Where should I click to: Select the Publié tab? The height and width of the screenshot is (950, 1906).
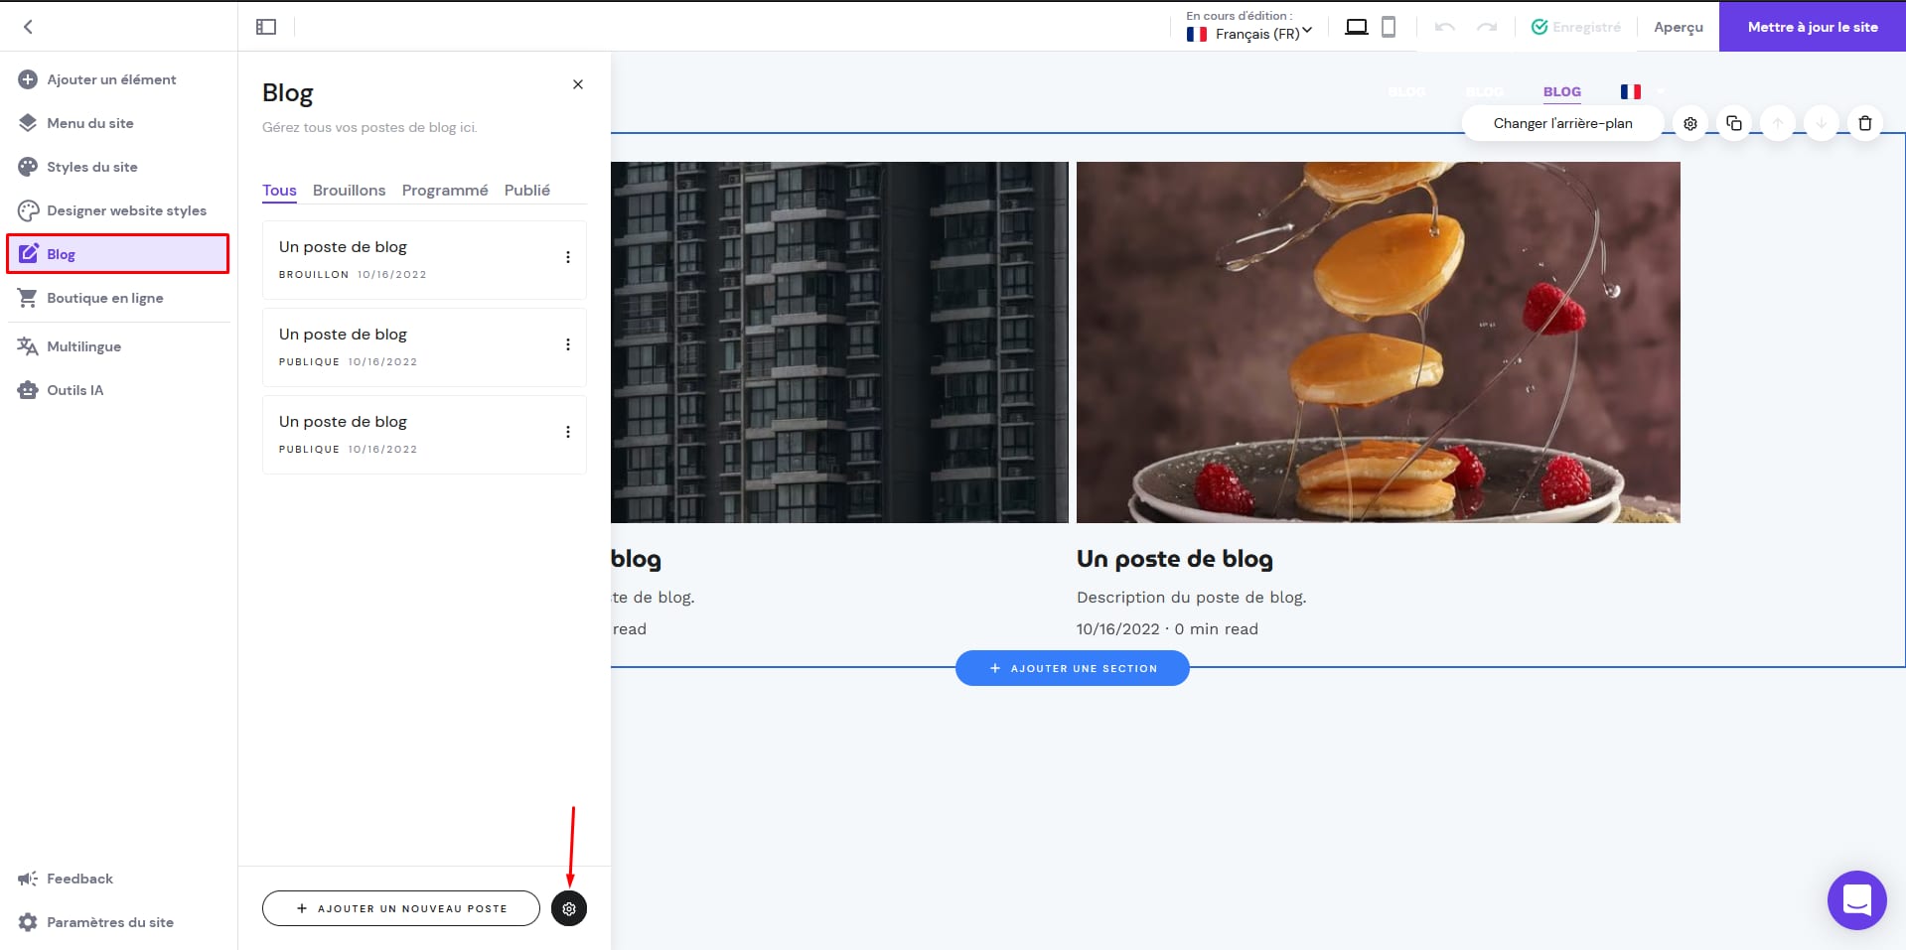point(526,190)
